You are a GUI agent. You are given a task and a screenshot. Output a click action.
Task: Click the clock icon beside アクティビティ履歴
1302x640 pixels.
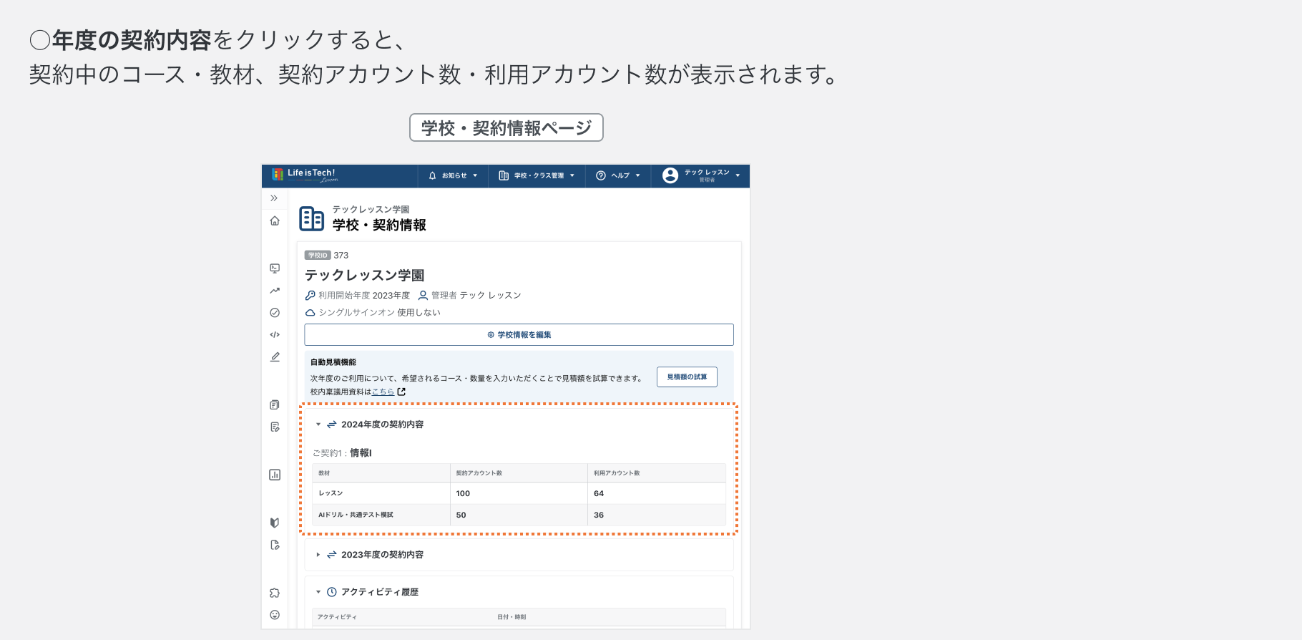pyautogui.click(x=332, y=592)
